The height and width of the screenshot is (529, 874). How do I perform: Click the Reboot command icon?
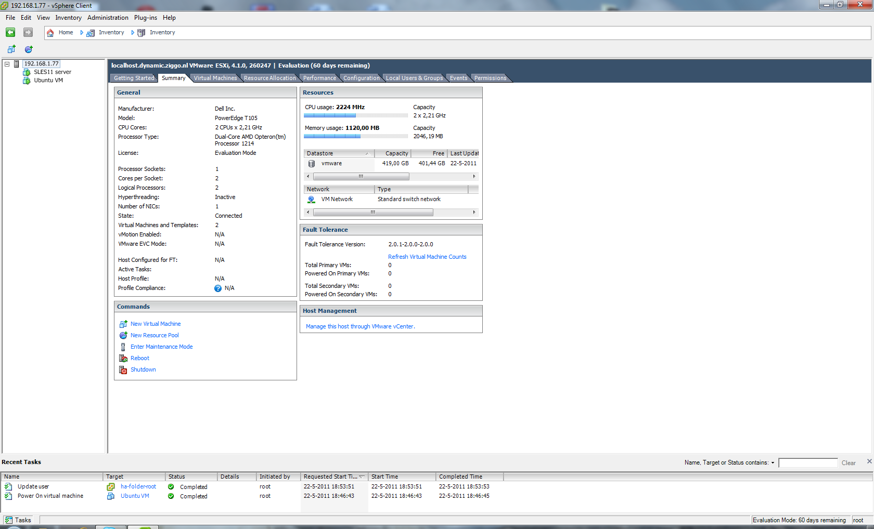(123, 359)
